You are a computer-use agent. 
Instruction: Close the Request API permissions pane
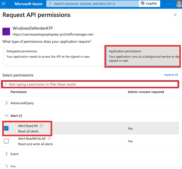(x=175, y=15)
